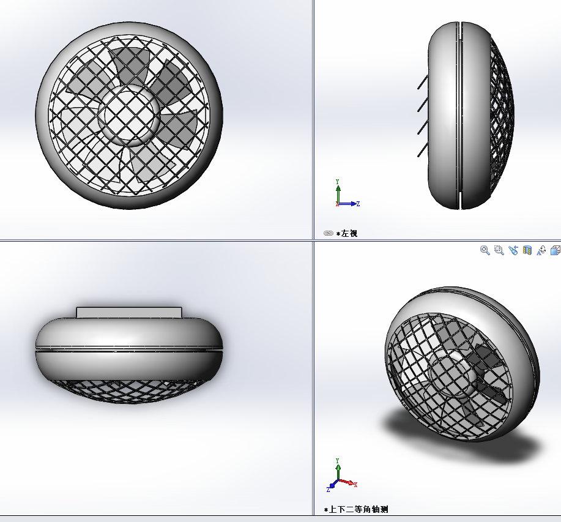
Task: Click the *左视 view label
Action: click(x=346, y=233)
